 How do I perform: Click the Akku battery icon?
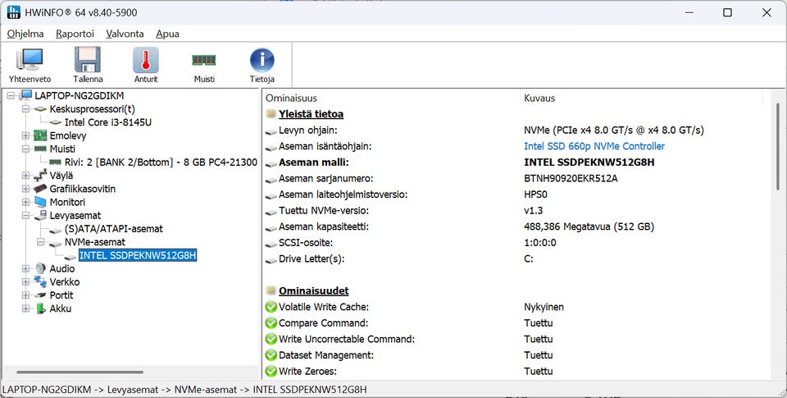pyautogui.click(x=40, y=309)
